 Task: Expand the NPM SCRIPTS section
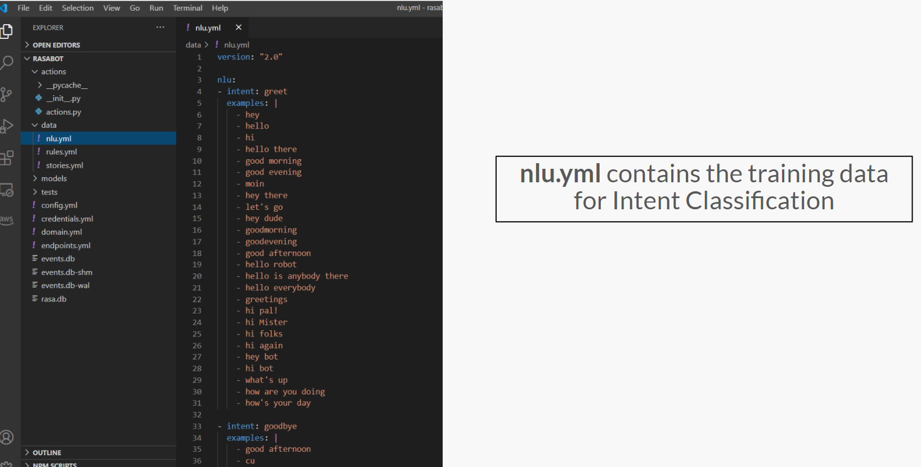[98, 464]
